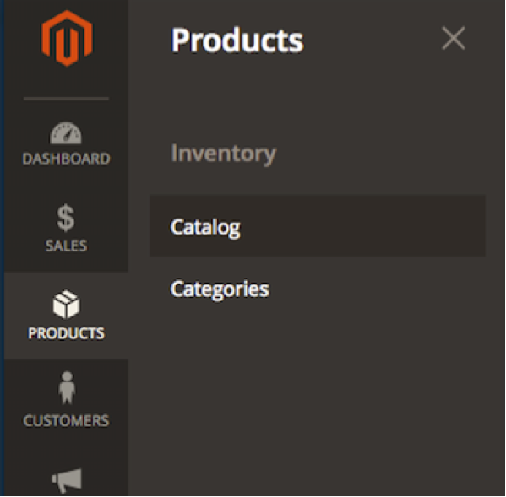Click blank space right of Catalog in its highlighted row
Screen dimensions: 506x497
coord(362,225)
